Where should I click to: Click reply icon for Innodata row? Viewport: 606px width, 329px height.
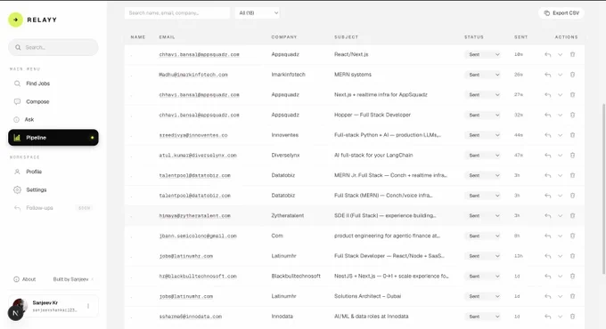(x=548, y=317)
